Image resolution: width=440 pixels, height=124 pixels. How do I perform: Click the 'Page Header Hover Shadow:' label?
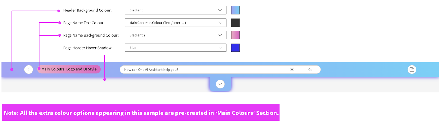point(88,48)
